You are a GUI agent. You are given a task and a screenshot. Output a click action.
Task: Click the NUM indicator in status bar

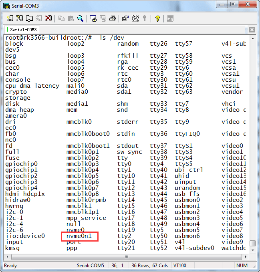(x=242, y=266)
